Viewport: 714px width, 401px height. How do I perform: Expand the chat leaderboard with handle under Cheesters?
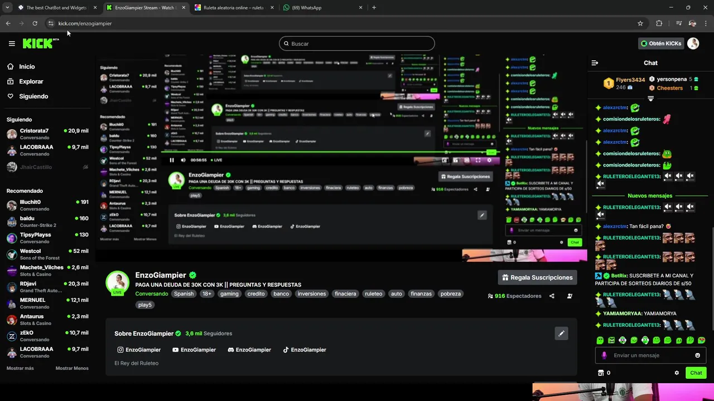pyautogui.click(x=650, y=99)
